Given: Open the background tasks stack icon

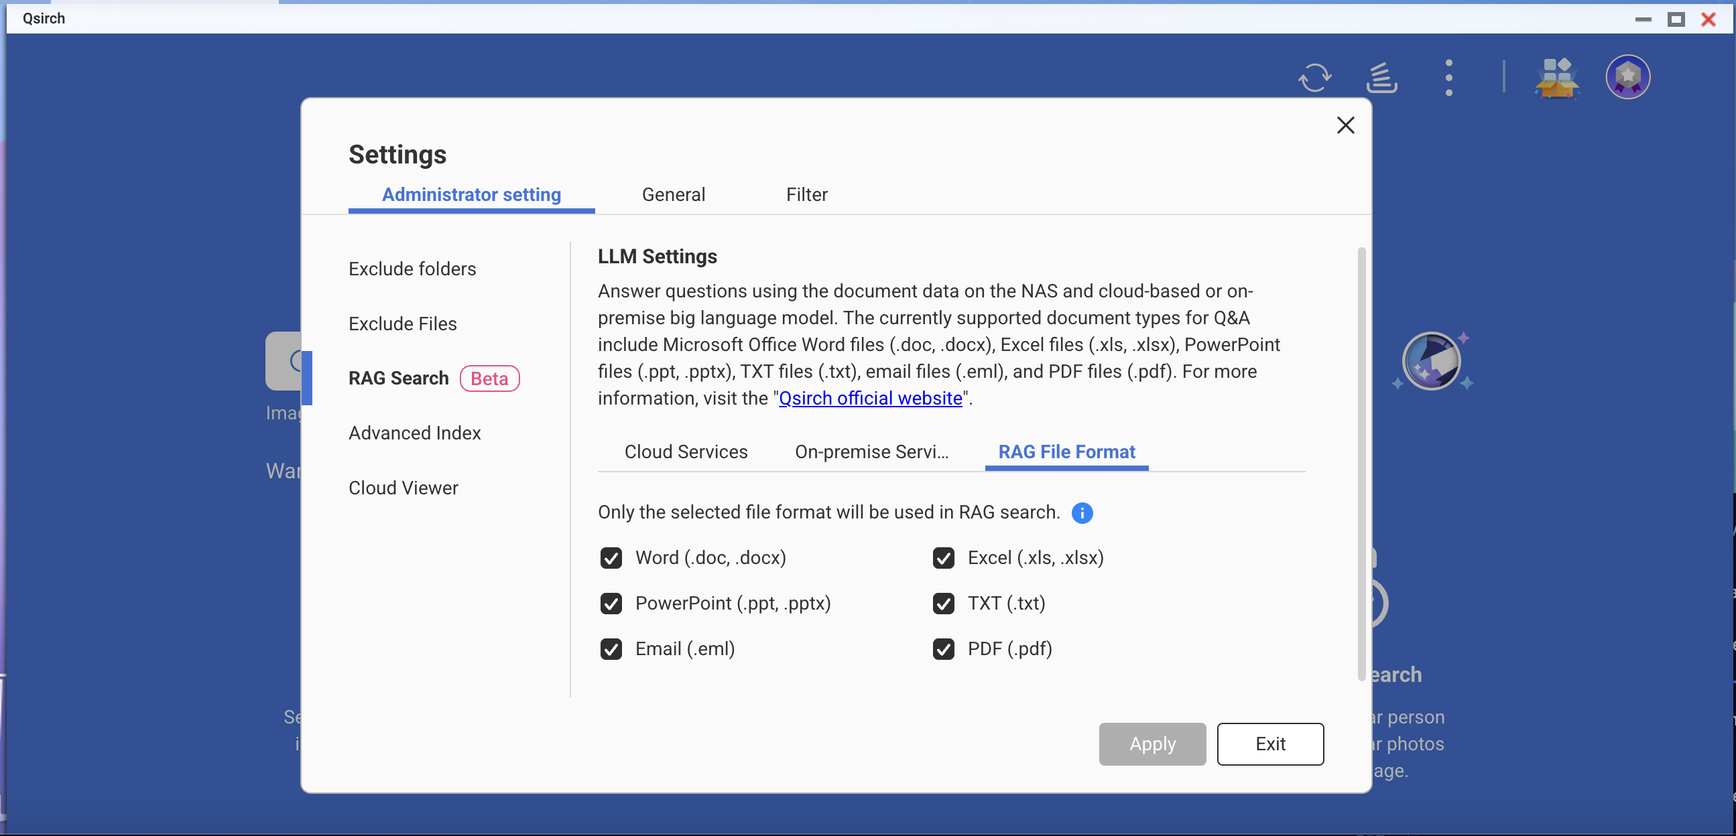Looking at the screenshot, I should 1381,78.
